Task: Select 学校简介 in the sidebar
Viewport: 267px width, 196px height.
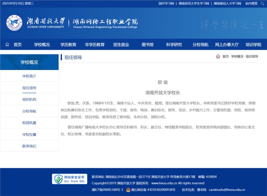Action: click(29, 76)
